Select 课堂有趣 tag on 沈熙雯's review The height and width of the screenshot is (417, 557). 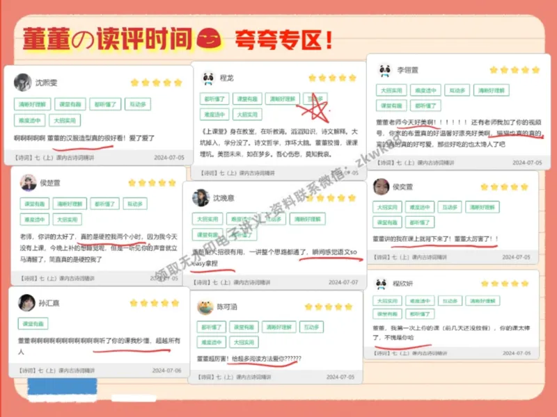pos(70,104)
